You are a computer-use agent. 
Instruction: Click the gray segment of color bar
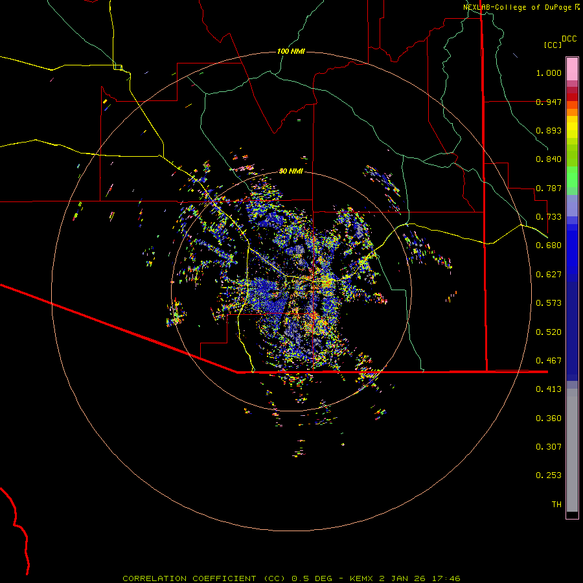[x=572, y=450]
